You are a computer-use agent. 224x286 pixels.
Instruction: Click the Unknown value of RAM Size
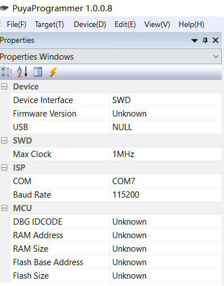pyautogui.click(x=129, y=249)
